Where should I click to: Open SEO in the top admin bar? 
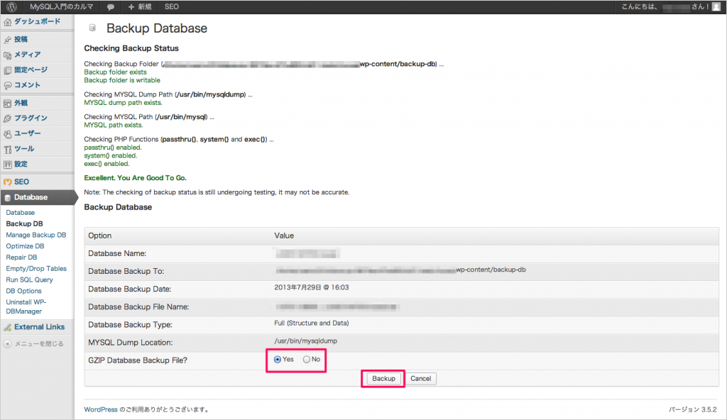(x=172, y=7)
